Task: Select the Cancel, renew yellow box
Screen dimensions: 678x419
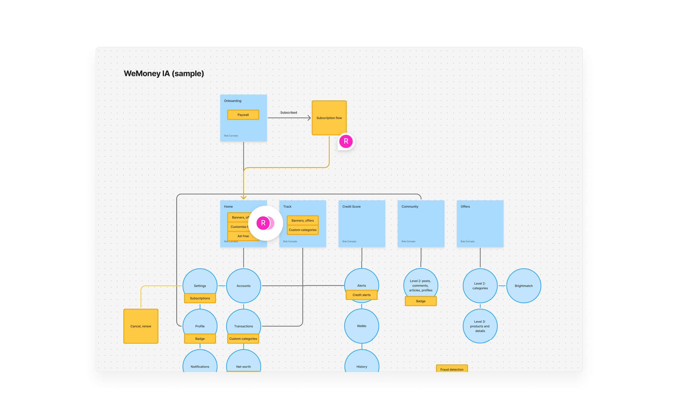Action: 141,326
